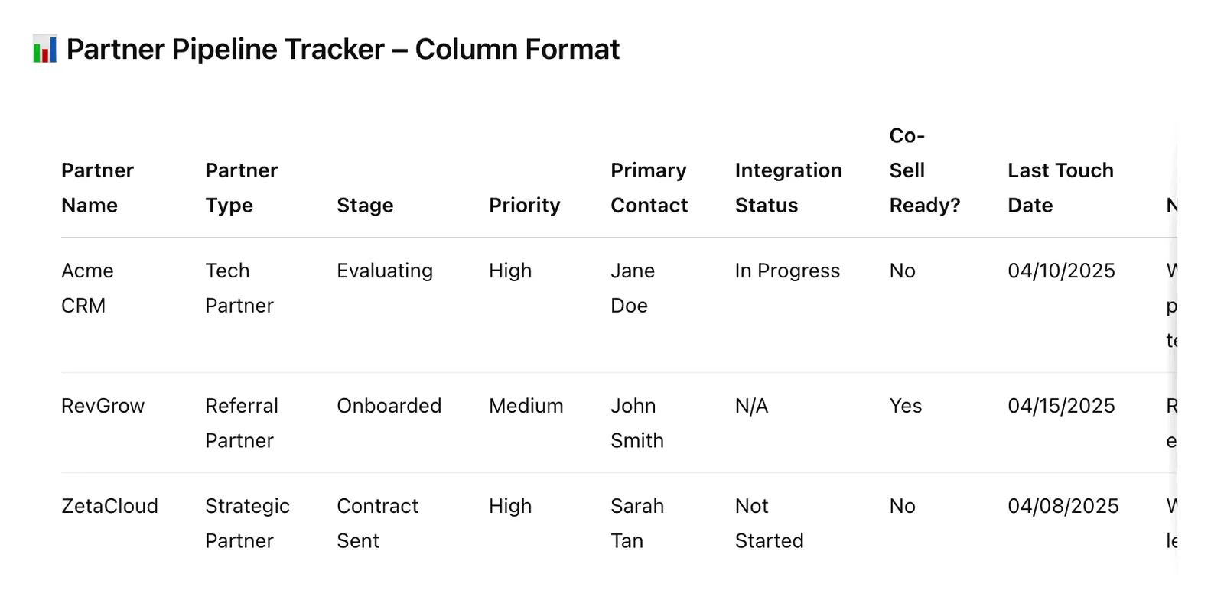Click the 04/15/2025 date cell
The height and width of the screenshot is (603, 1224).
pyautogui.click(x=1061, y=406)
